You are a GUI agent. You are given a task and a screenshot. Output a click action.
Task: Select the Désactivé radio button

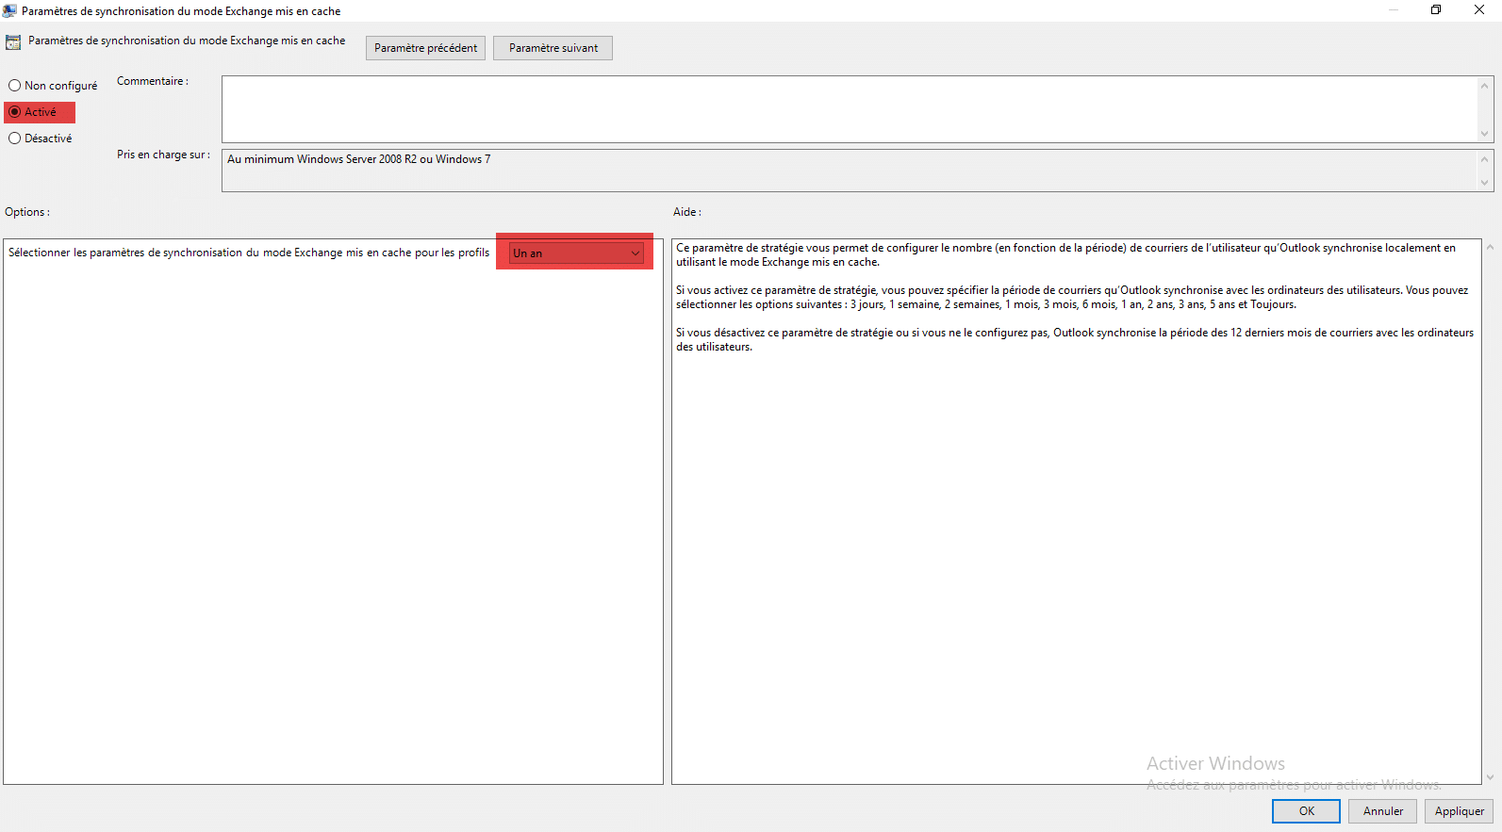point(15,139)
